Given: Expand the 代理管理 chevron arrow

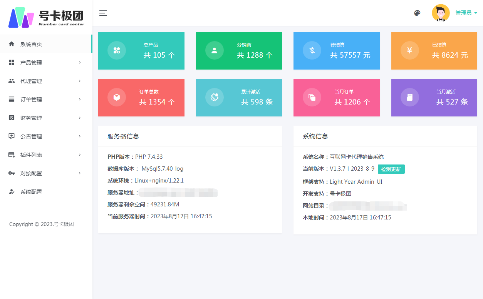Looking at the screenshot, I should [80, 81].
